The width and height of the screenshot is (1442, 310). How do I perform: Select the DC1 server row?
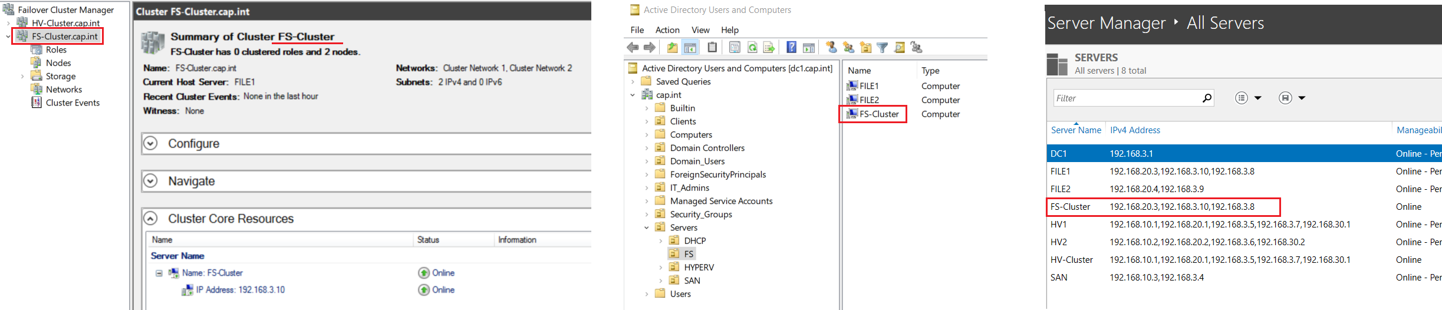click(1245, 154)
